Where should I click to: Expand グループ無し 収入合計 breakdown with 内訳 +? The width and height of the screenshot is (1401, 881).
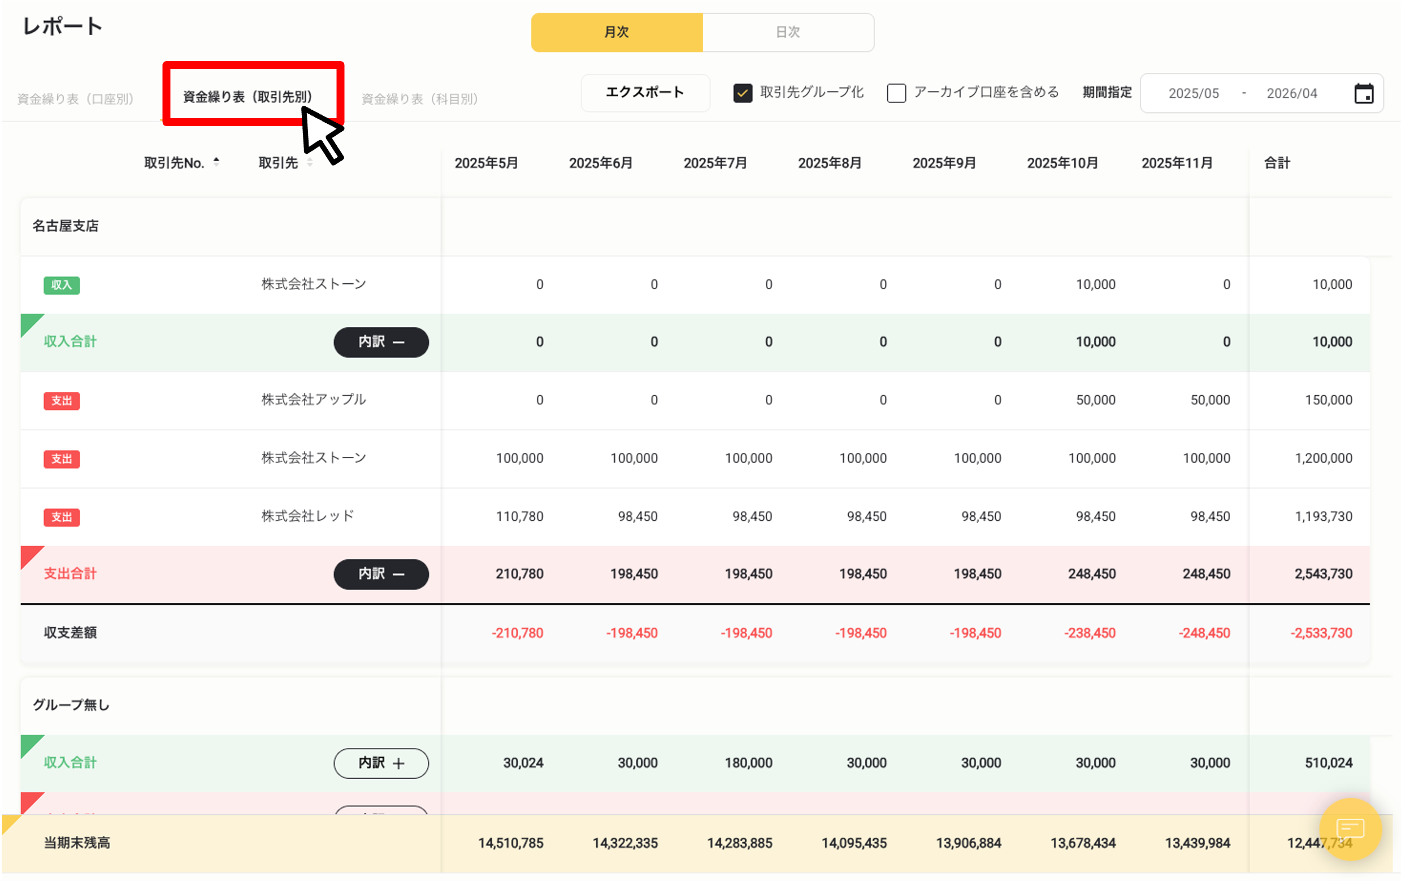(x=381, y=763)
